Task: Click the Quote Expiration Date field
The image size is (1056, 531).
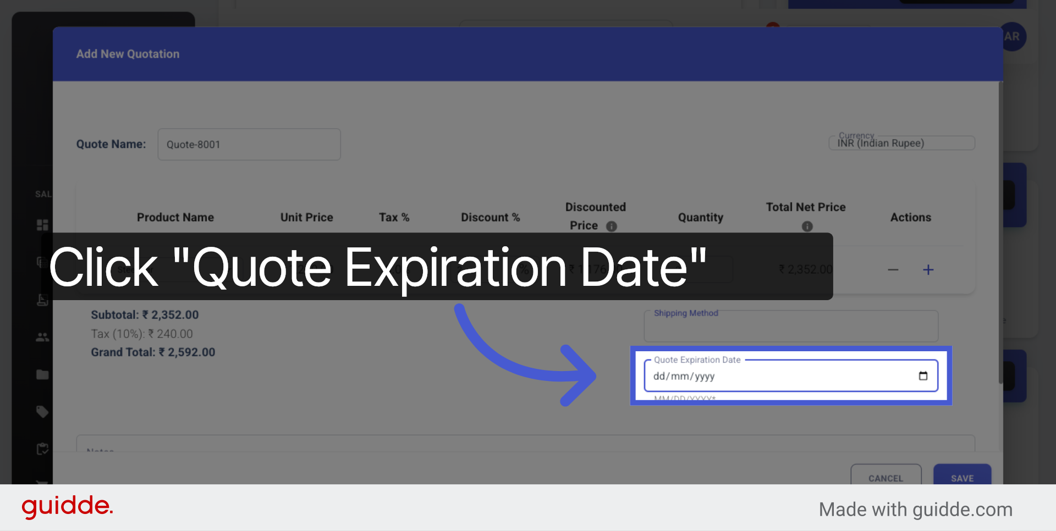Action: coord(791,376)
